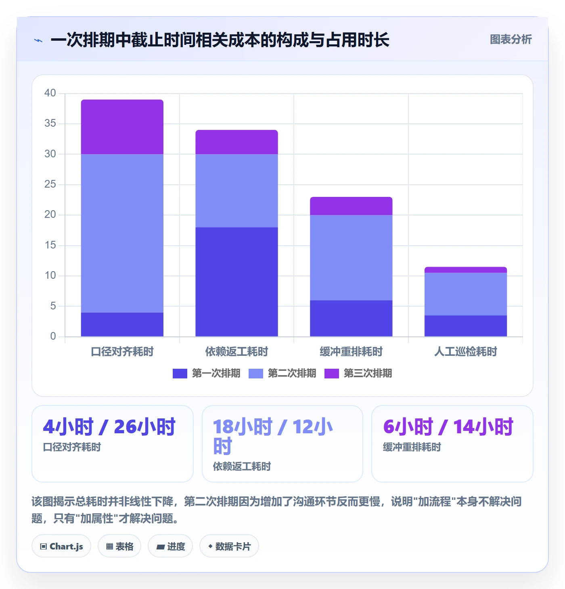The image size is (565, 589).
Task: Click the description paragraph starting 该图揭示总耗时
Action: click(x=277, y=510)
